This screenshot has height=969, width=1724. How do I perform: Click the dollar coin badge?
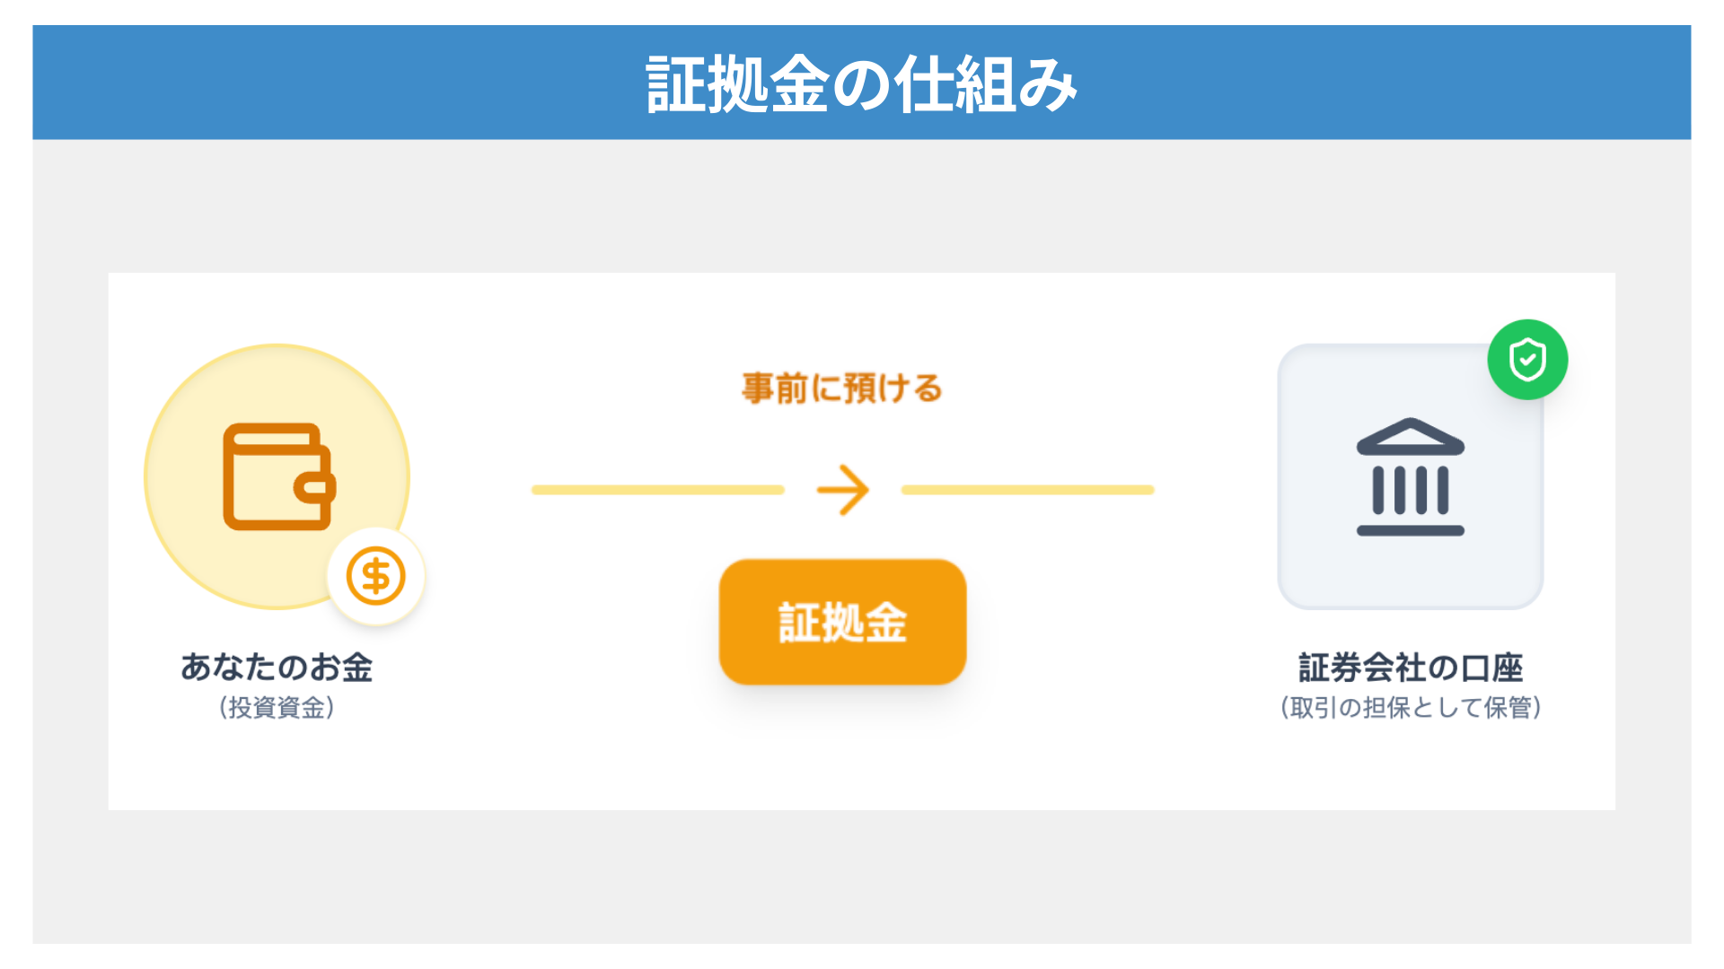click(375, 576)
